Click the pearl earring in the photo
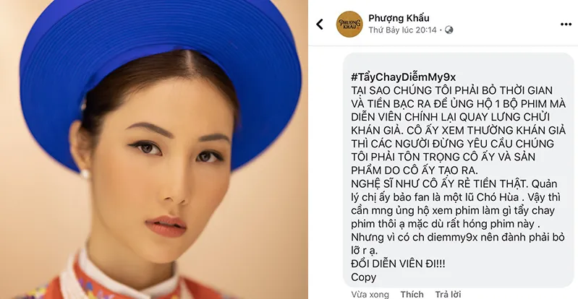The image size is (578, 299). pyautogui.click(x=85, y=174)
